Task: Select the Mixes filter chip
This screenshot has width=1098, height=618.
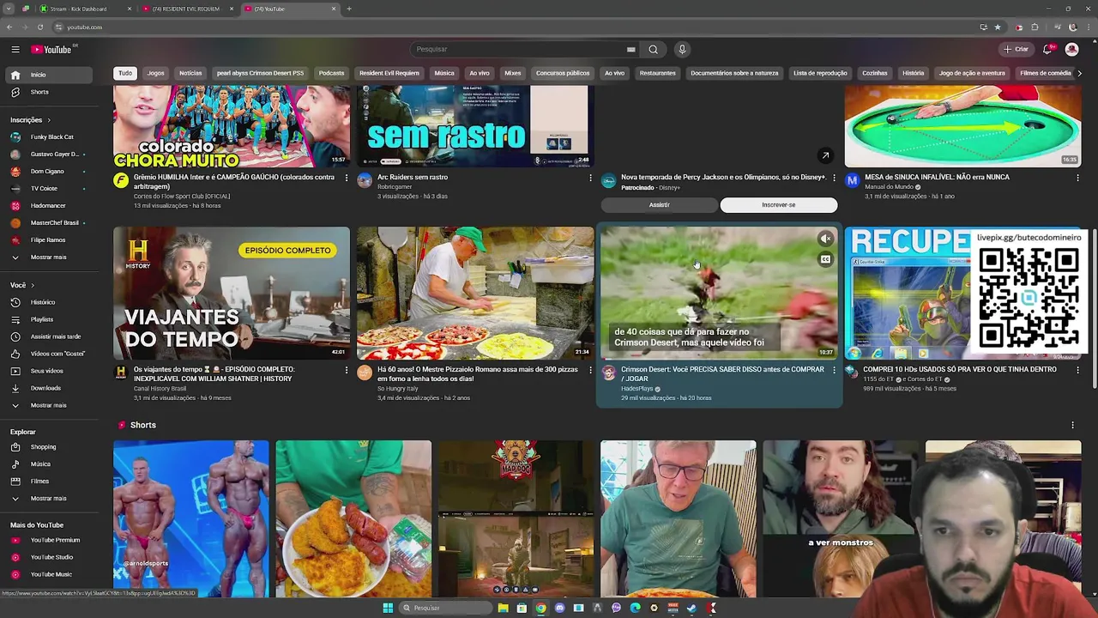Action: click(x=513, y=74)
